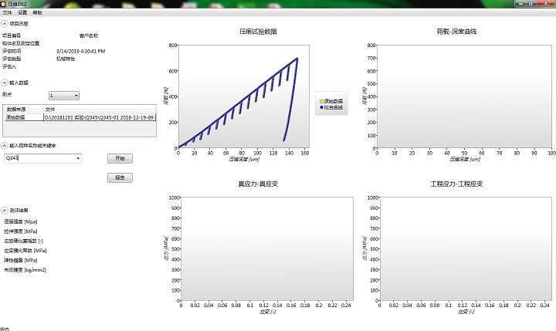Collapse the 输入specimen name keyword section chevron
Viewport: 556px width, 331px height.
coord(5,144)
